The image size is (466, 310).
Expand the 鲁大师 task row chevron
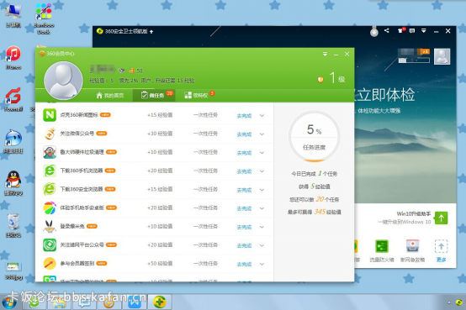(262, 153)
